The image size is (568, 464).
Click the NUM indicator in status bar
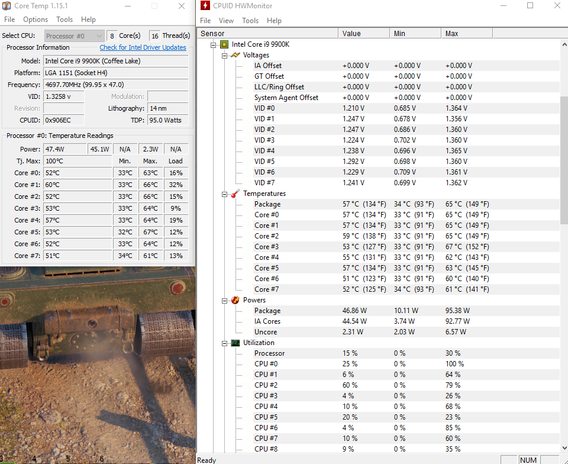(x=528, y=460)
